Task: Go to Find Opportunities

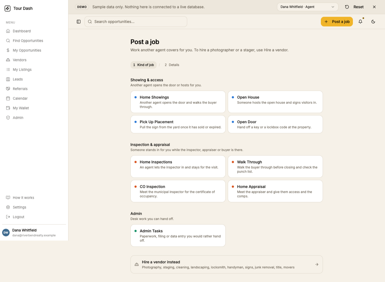Action: point(34,41)
